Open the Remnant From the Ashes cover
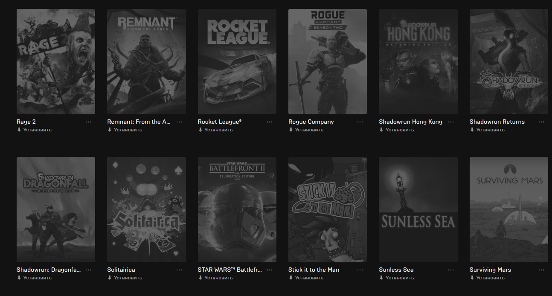 146,61
